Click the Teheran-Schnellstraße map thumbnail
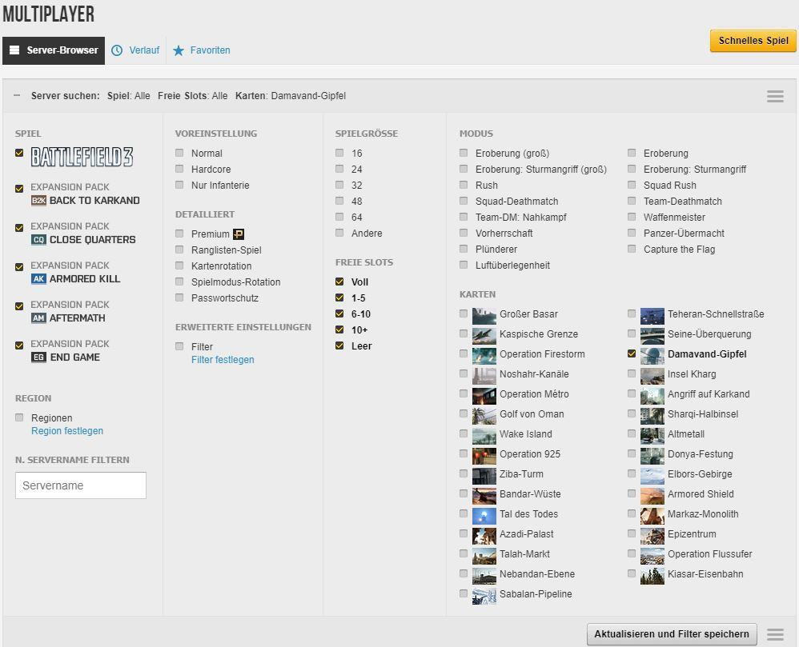This screenshot has height=647, width=799. (x=652, y=316)
